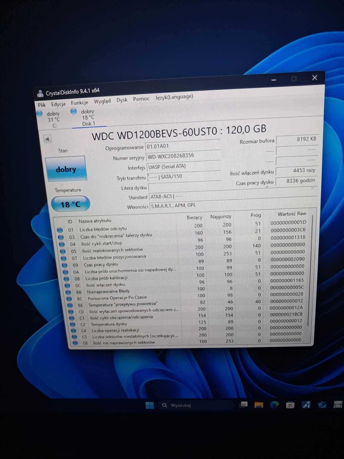This screenshot has width=344, height=459.
Task: Click the Oprogramowanie field 01.01A01
Action: click(183, 145)
